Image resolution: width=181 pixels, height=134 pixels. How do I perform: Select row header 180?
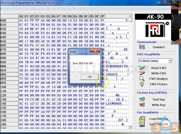pyautogui.click(x=9, y=120)
